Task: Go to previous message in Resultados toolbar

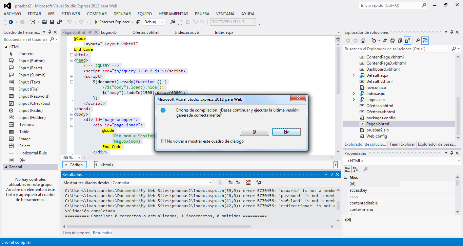Action: [x=230, y=182]
